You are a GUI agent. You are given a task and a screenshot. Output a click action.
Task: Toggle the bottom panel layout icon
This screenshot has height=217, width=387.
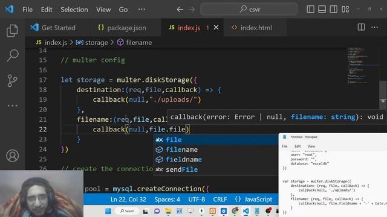click(322, 10)
